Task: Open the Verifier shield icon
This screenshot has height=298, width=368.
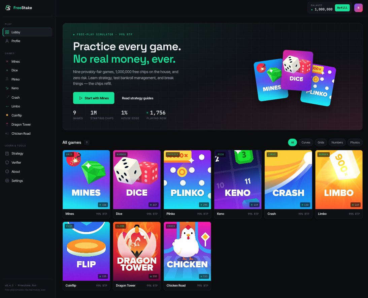Action: click(x=7, y=163)
